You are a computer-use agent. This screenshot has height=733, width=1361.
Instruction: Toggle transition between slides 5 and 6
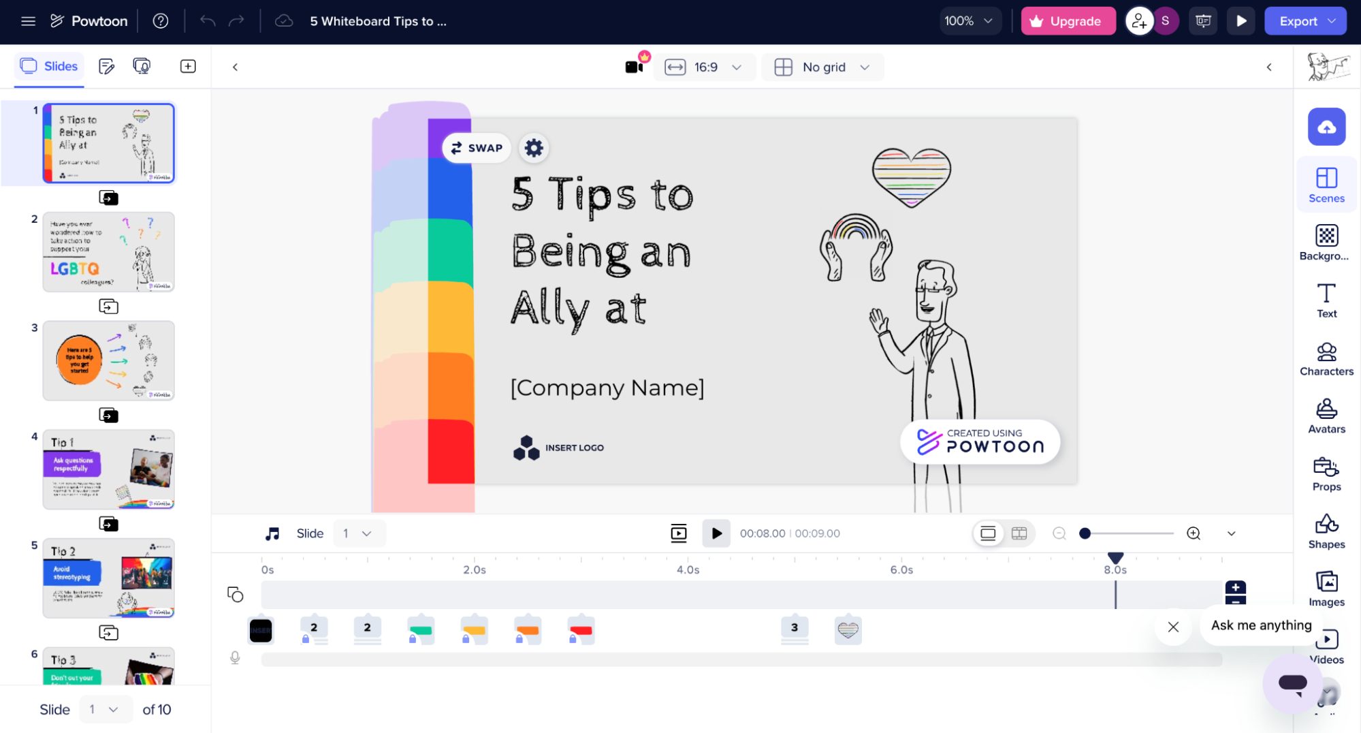(108, 633)
